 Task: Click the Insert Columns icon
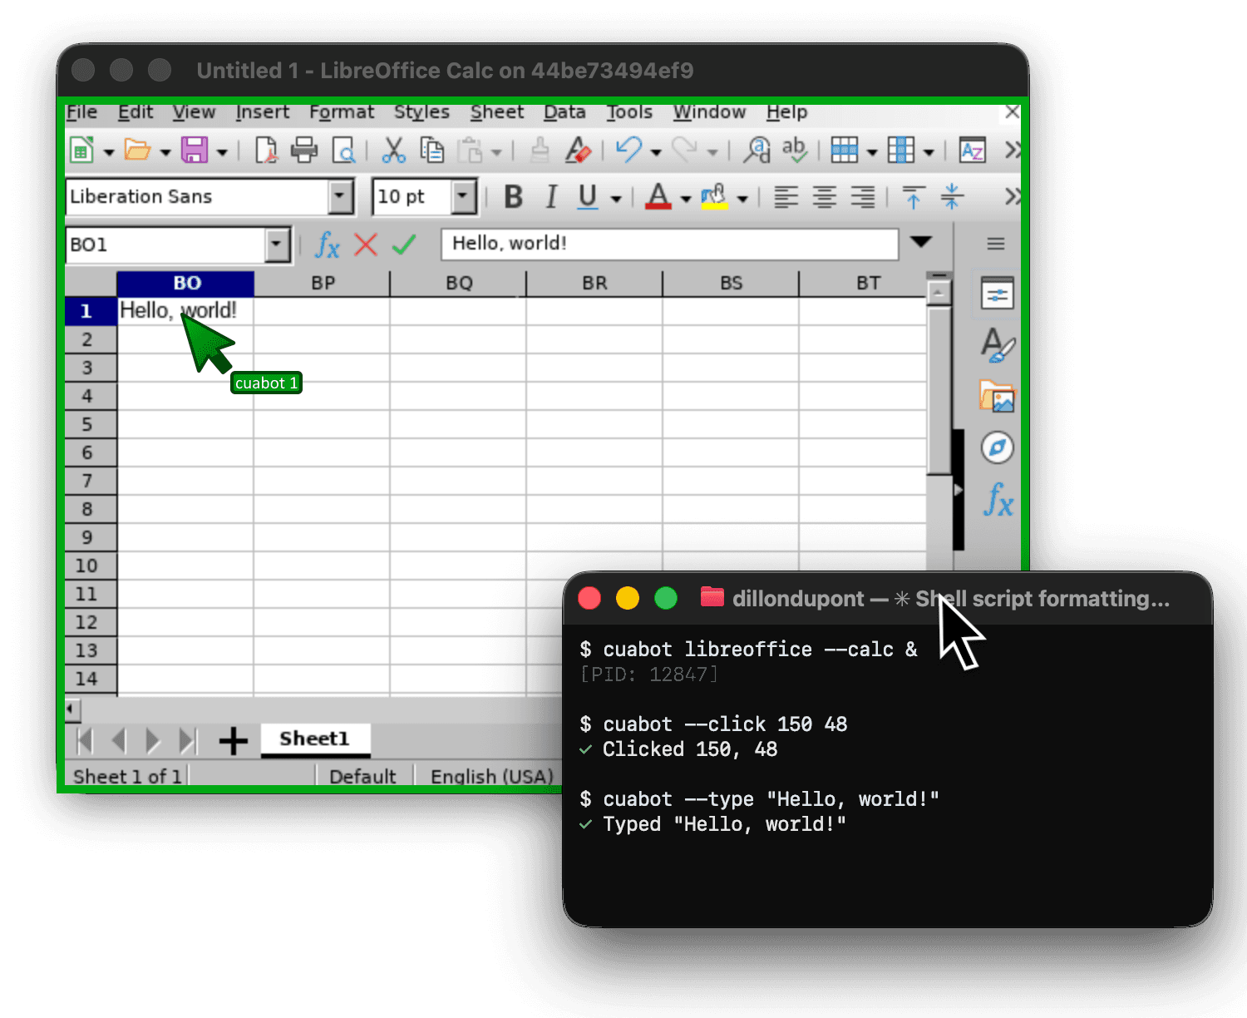(x=900, y=151)
